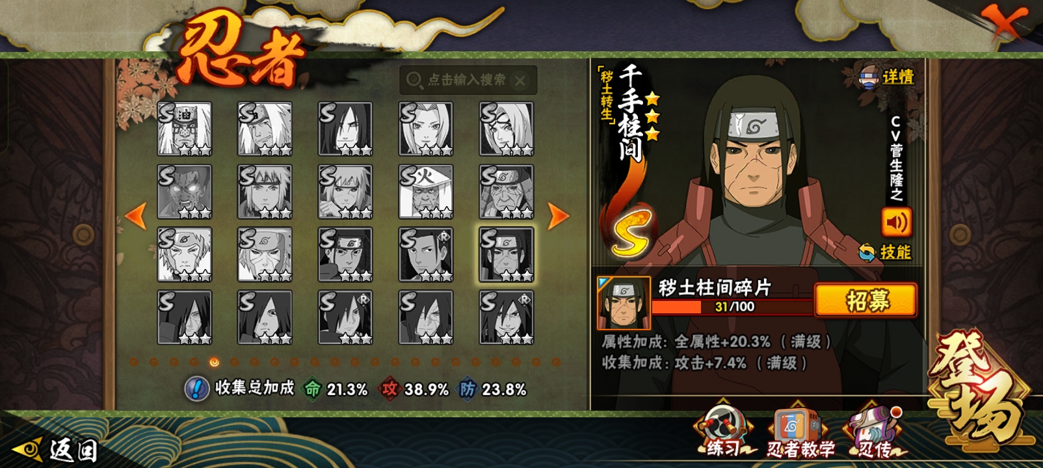This screenshot has height=468, width=1043.
Task: Click the 收集总加成 info exclamation icon
Action: coord(196,389)
